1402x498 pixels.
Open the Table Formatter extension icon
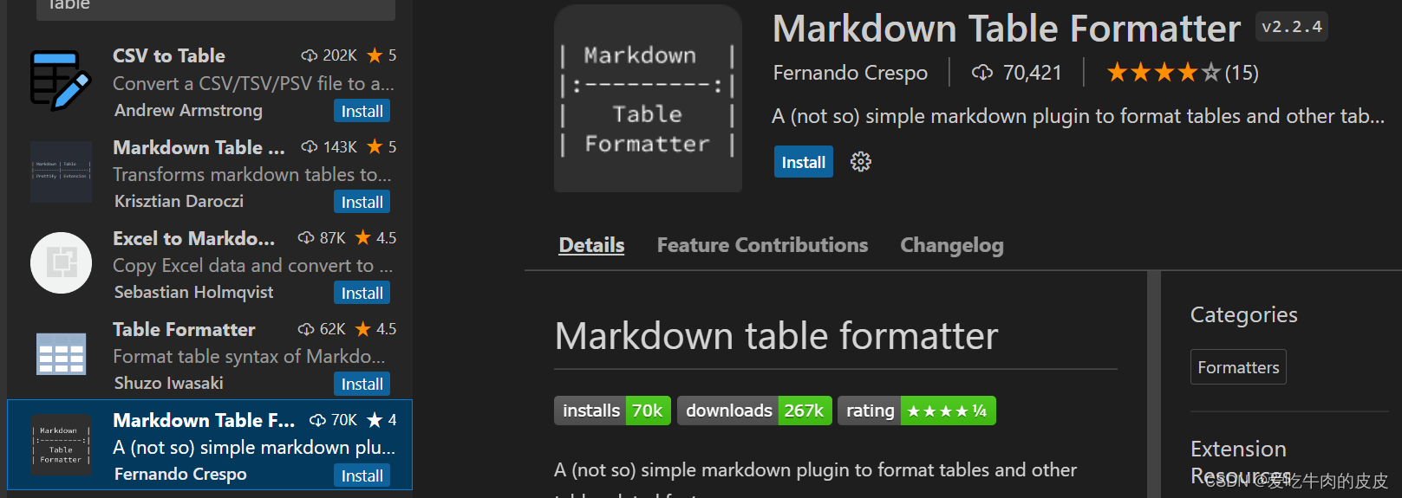coord(61,353)
